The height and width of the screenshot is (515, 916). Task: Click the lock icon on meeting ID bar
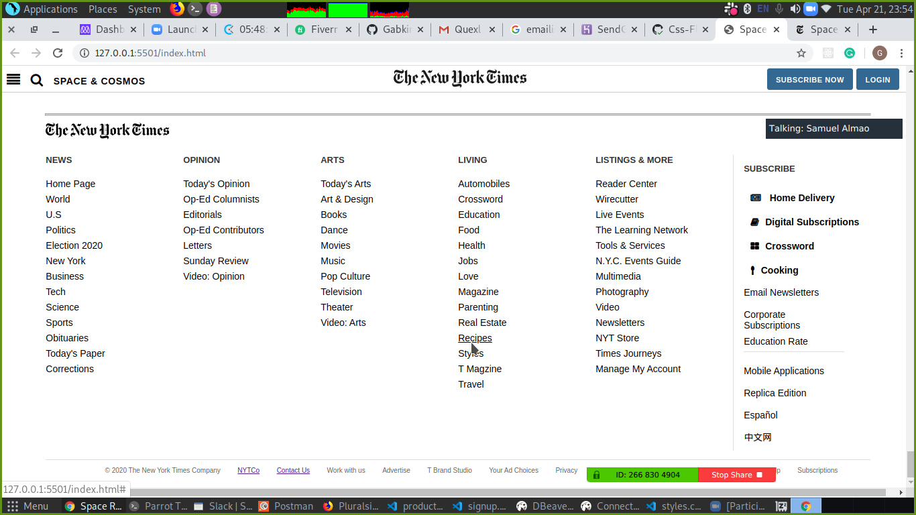(596, 475)
